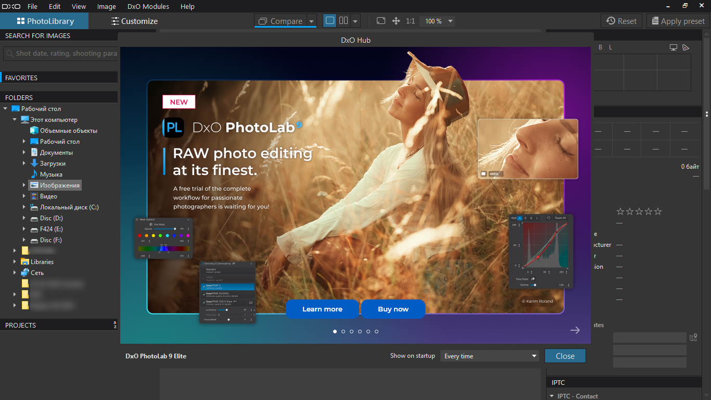Open the Apply preset button
The image size is (711, 400).
point(678,21)
